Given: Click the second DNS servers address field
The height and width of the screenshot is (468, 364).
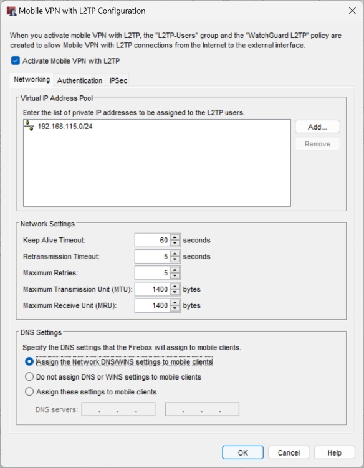Looking at the screenshot, I should (x=202, y=409).
